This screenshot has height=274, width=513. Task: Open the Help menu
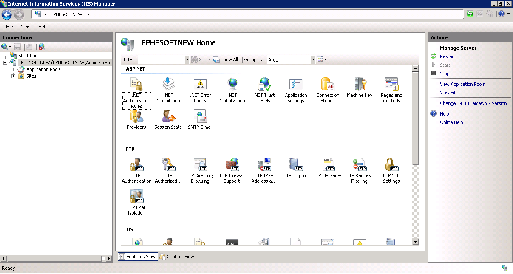pyautogui.click(x=43, y=27)
